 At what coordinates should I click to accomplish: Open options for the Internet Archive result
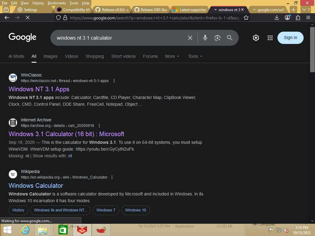[x=99, y=126]
